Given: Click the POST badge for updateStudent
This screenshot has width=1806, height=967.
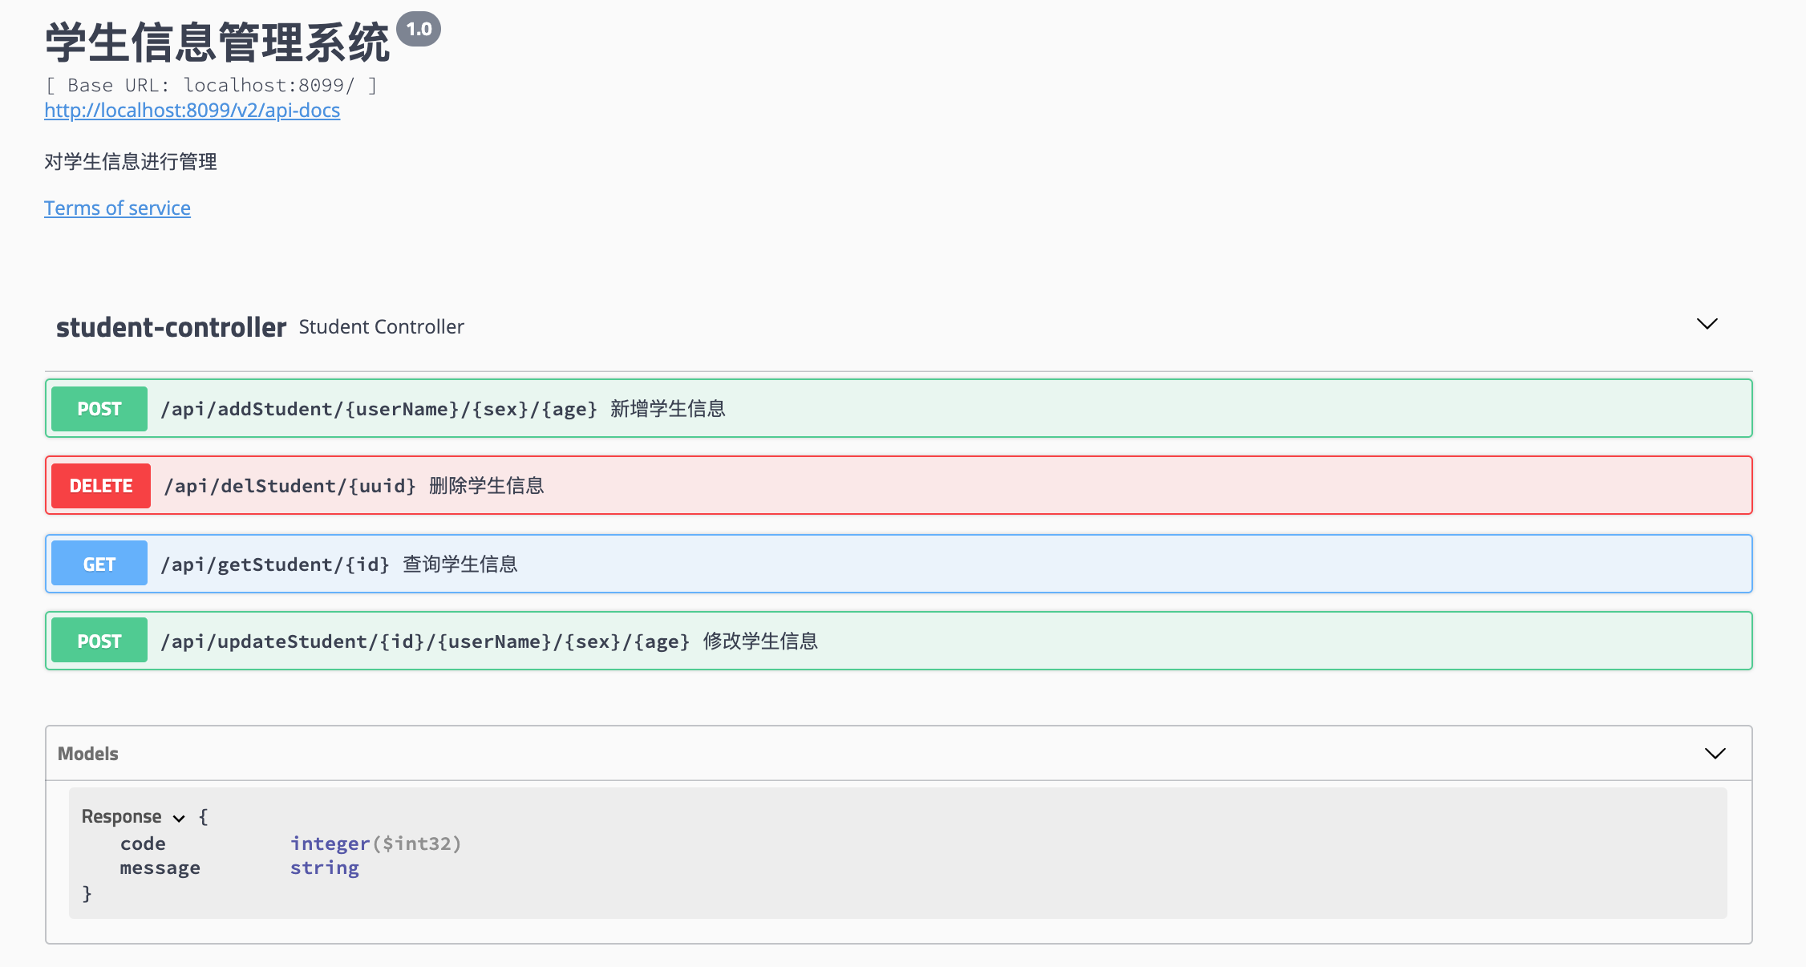Looking at the screenshot, I should point(99,641).
